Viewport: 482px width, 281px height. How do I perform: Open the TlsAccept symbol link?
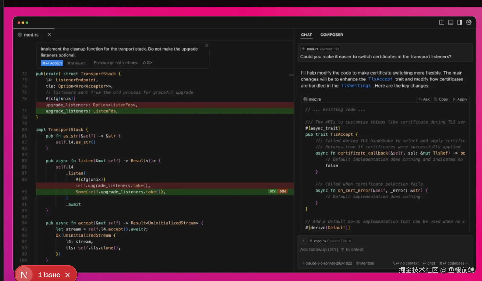(380, 79)
